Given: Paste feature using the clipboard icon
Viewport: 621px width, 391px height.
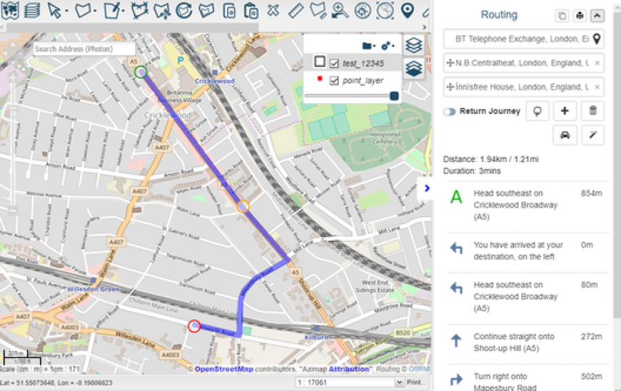Looking at the screenshot, I should [x=251, y=10].
